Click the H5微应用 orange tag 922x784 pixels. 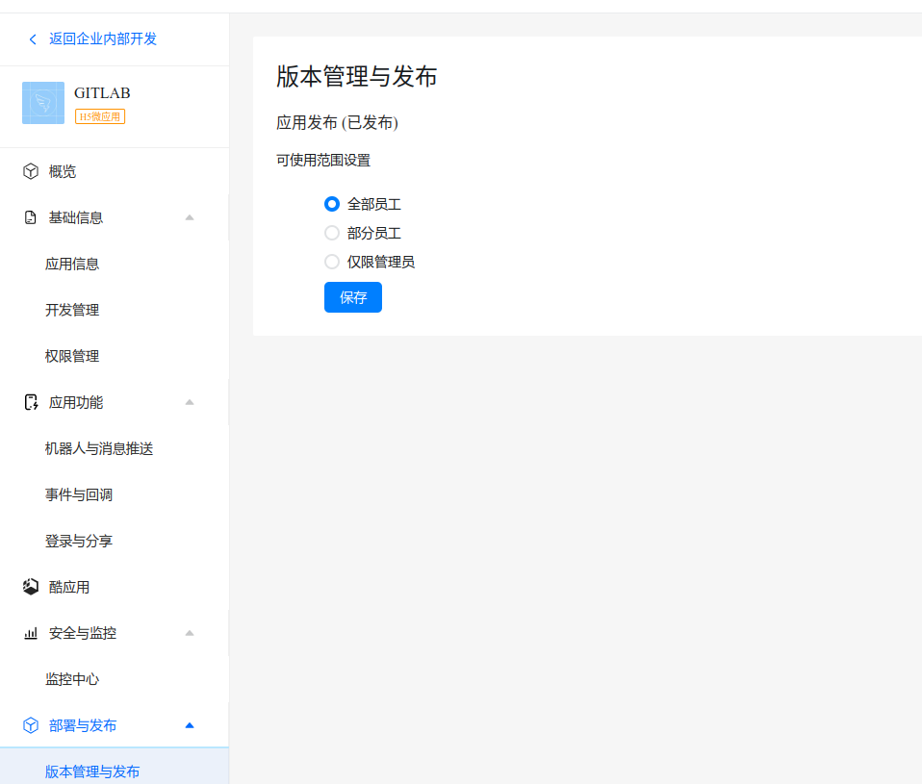click(100, 116)
